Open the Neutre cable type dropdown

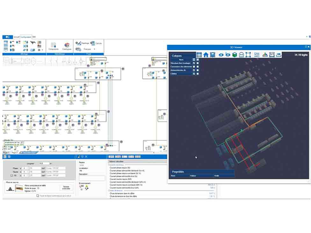(56, 172)
